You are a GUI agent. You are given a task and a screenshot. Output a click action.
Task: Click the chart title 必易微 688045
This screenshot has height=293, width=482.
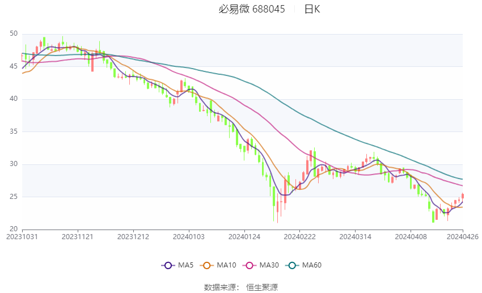point(252,9)
